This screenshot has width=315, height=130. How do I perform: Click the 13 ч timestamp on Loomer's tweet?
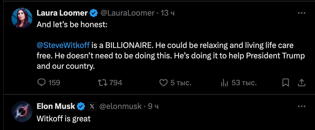click(168, 13)
